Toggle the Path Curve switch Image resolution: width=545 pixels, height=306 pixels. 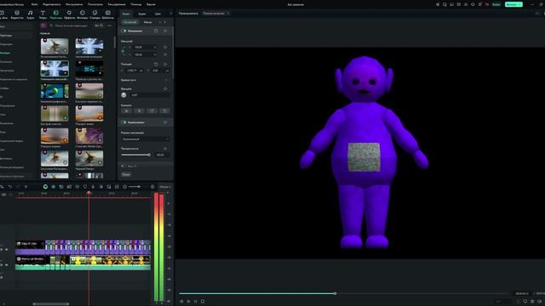tap(166, 80)
